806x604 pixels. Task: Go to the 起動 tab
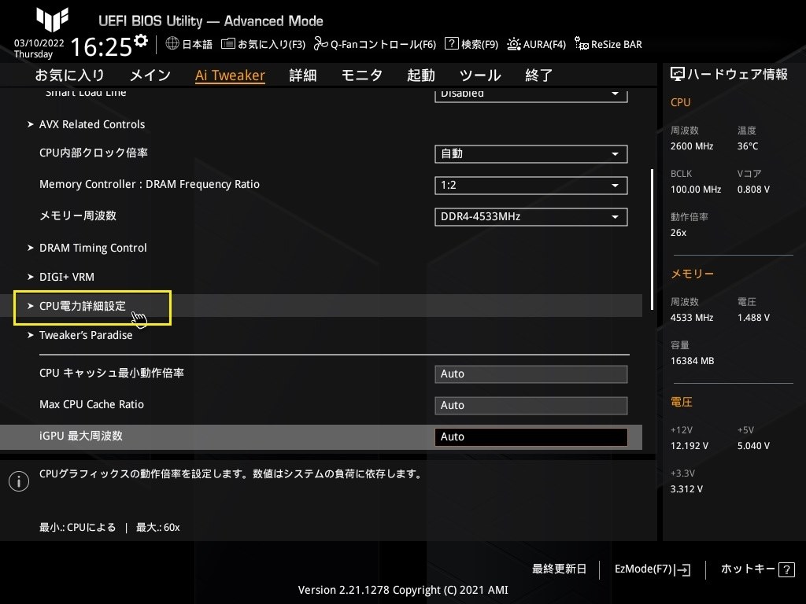[x=421, y=75]
